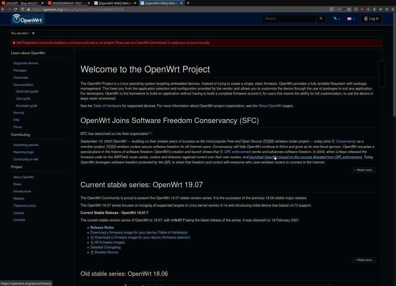
Task: Open Contributing to wiki link
Action: [26, 159]
